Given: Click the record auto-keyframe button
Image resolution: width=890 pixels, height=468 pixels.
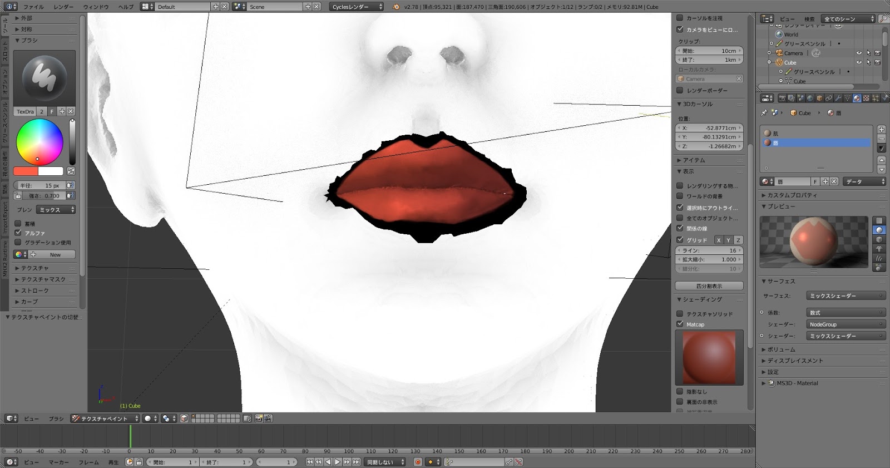Looking at the screenshot, I should click(418, 462).
